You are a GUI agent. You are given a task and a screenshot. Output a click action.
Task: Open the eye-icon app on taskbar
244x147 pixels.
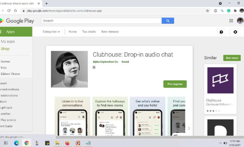pos(78,143)
